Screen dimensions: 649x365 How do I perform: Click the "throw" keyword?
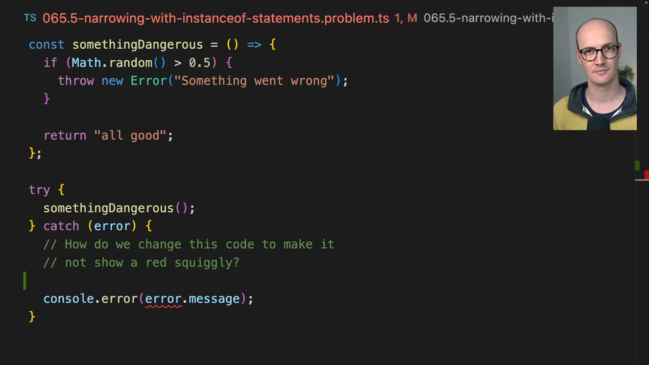[x=76, y=80]
